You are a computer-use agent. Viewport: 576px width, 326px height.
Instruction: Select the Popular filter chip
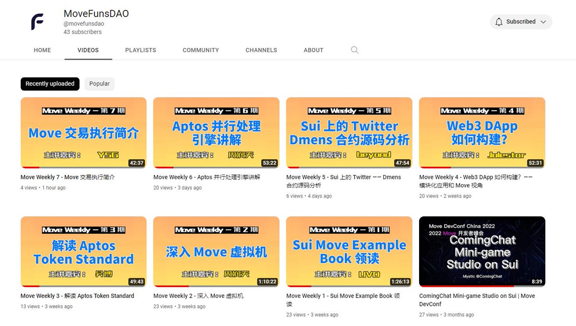pos(99,84)
